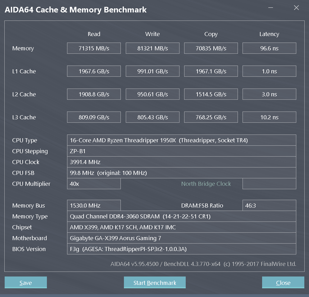The image size is (309, 297).
Task: Click the Memory Copy 70835 MB/s value
Action: [211, 48]
